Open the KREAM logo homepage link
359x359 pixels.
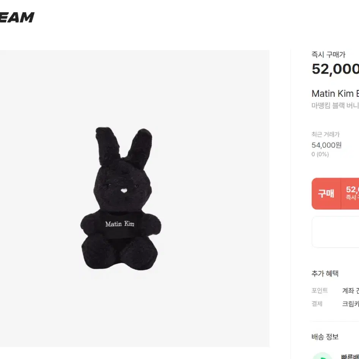(17, 17)
